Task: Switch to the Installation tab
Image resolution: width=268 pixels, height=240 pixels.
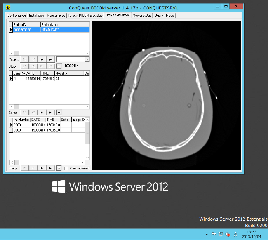Action: (36, 16)
